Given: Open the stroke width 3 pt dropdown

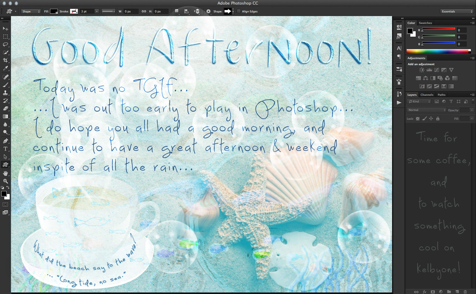Looking at the screenshot, I should click(97, 12).
